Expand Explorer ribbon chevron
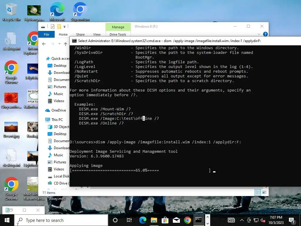Image resolution: width=301 pixels, height=226 pixels. [259, 34]
